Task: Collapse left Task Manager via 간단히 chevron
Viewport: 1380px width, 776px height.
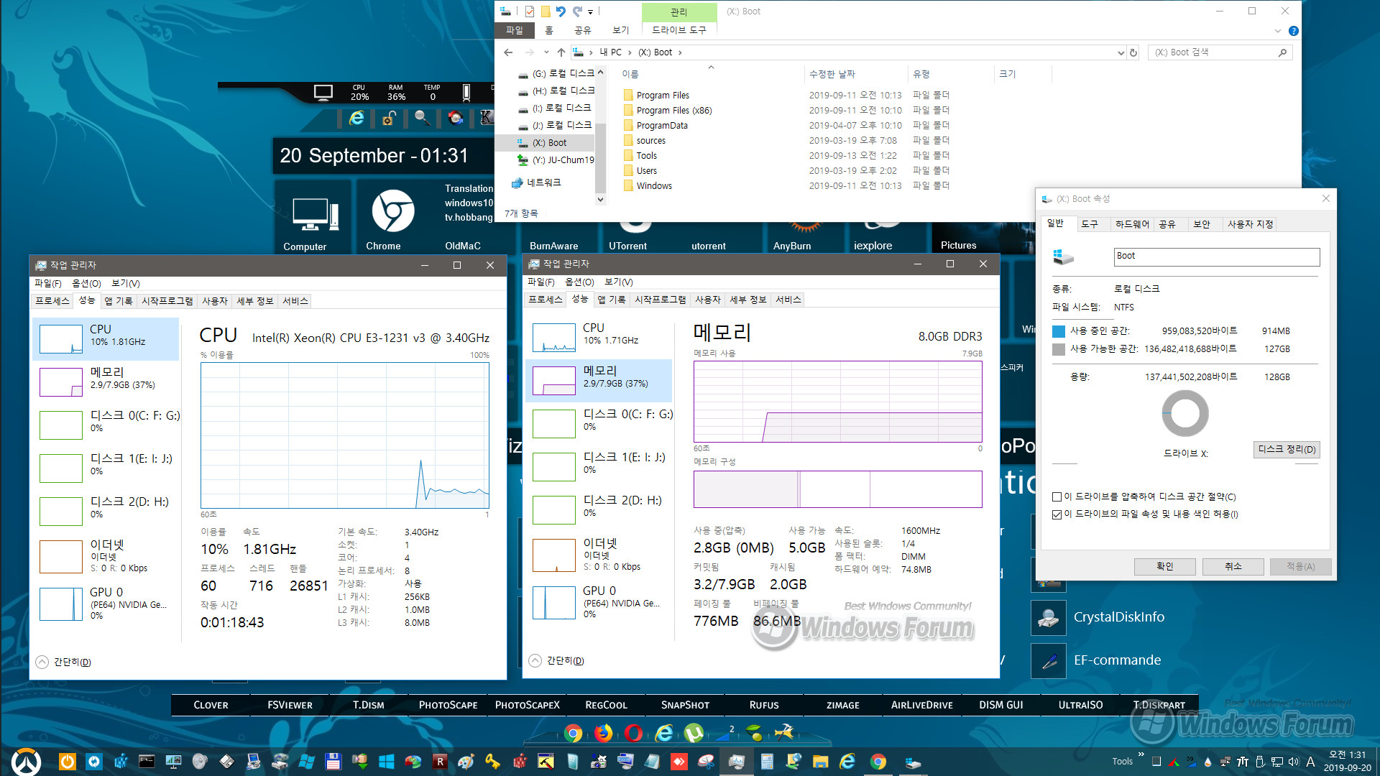Action: 42,662
